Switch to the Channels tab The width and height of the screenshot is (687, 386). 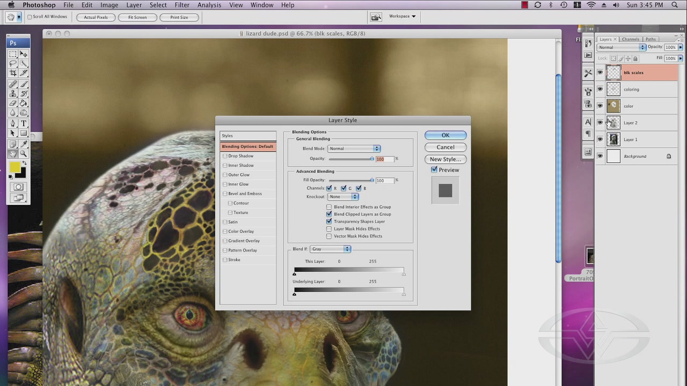(x=631, y=39)
